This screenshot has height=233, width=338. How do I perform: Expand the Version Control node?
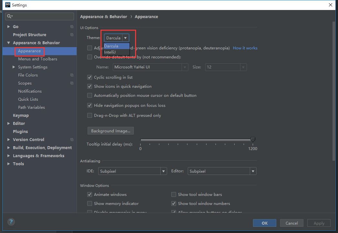(9, 139)
